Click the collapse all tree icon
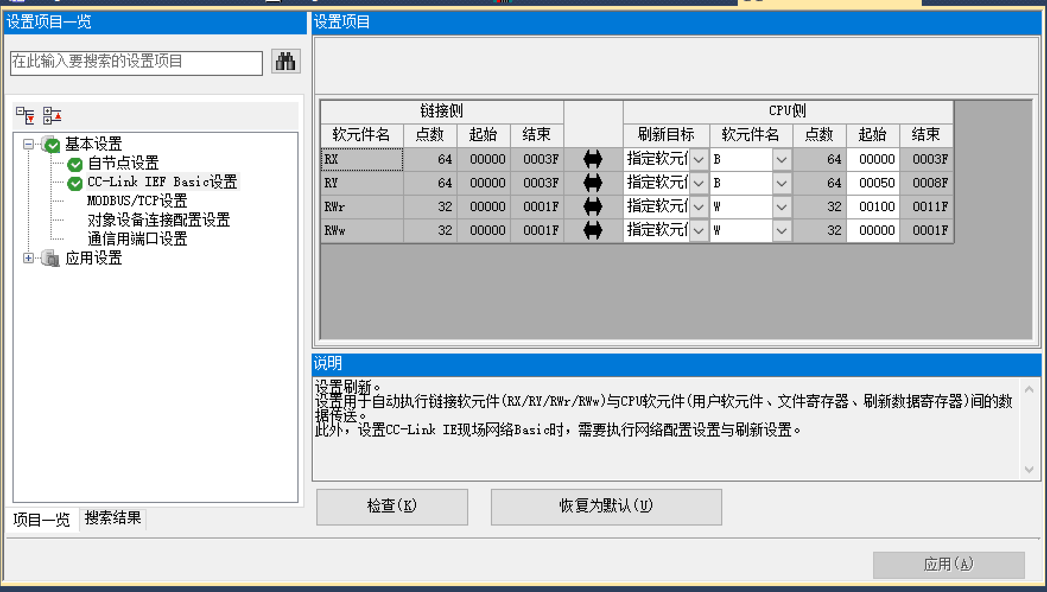Image resolution: width=1047 pixels, height=592 pixels. (52, 116)
